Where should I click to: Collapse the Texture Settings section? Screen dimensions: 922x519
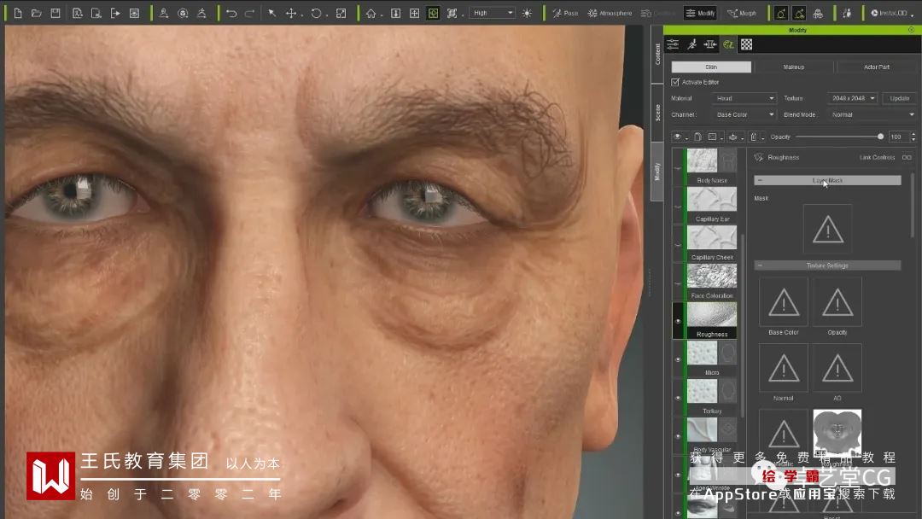tap(827, 265)
